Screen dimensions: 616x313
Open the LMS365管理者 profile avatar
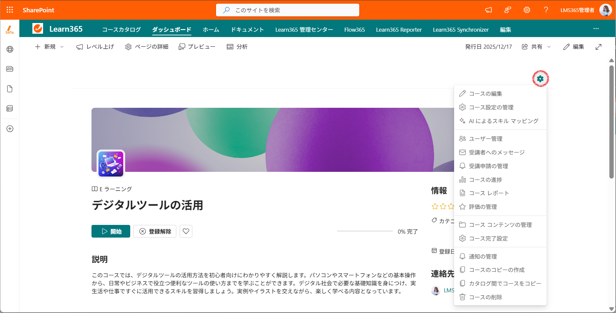[605, 10]
